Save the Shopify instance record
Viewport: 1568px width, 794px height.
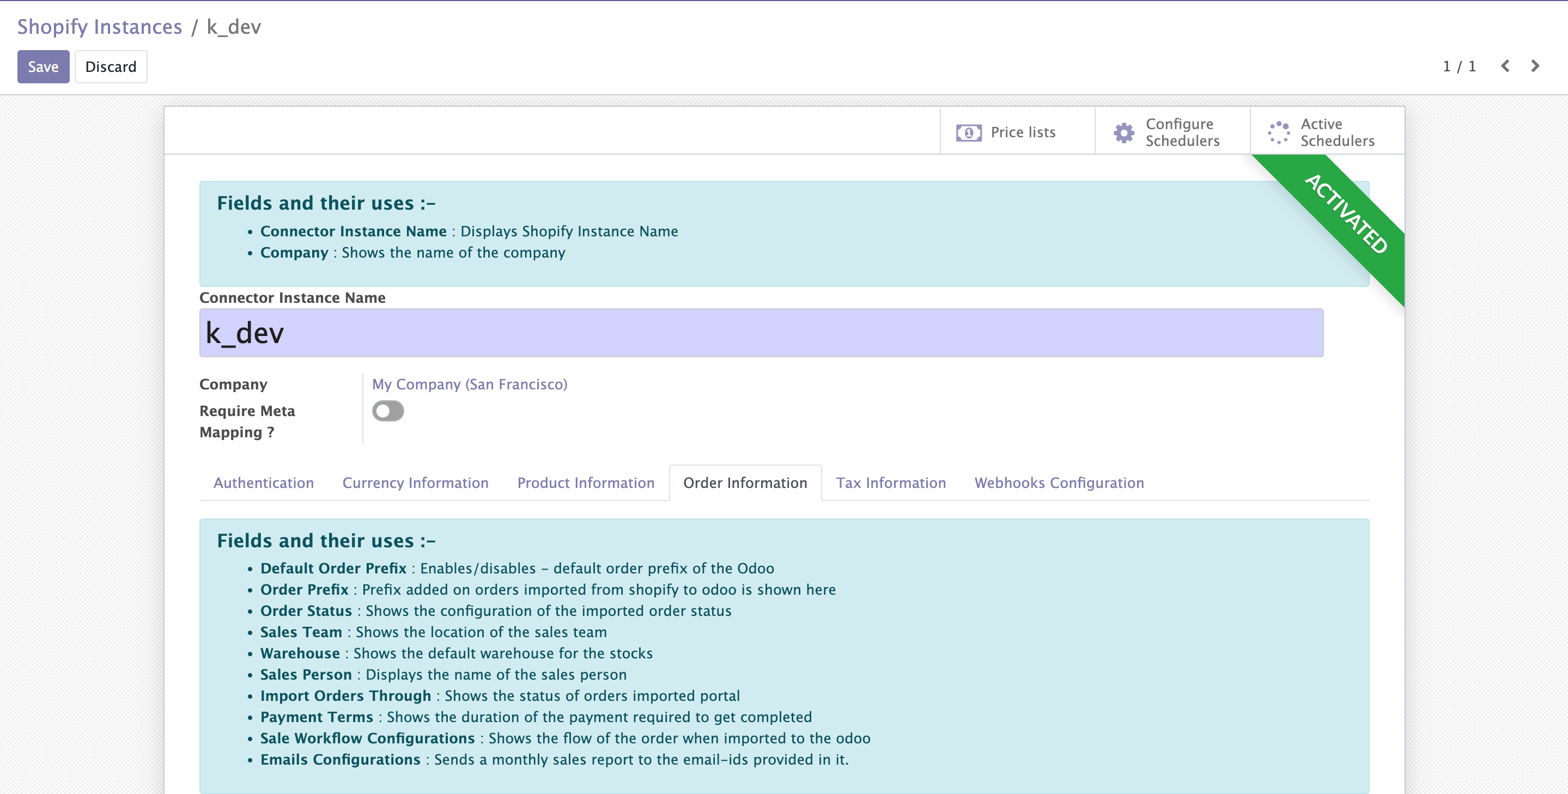point(43,67)
